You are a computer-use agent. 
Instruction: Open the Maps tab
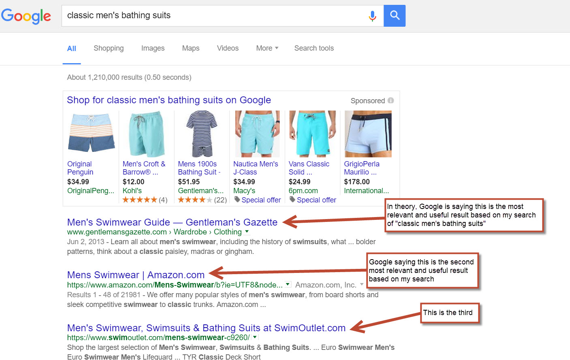[191, 48]
